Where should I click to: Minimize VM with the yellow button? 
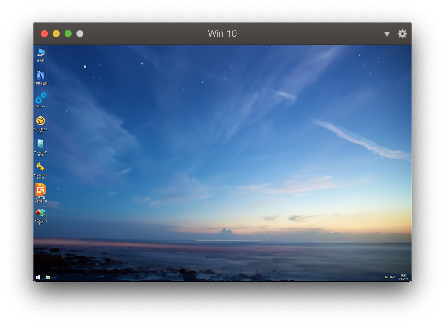(56, 34)
